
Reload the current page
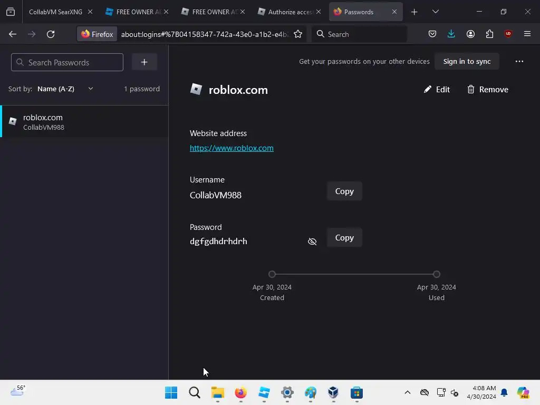[x=51, y=34]
